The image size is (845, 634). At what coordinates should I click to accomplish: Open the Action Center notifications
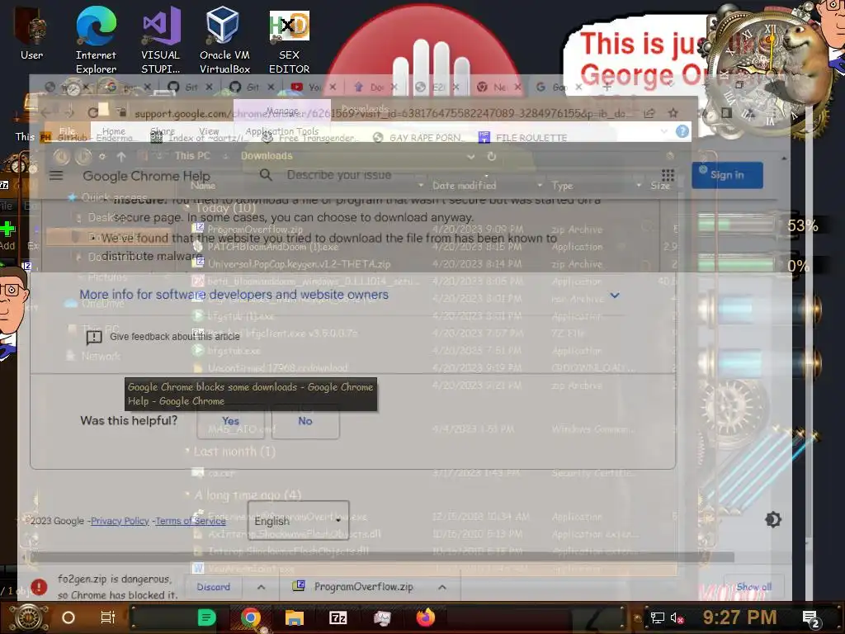coord(811,619)
